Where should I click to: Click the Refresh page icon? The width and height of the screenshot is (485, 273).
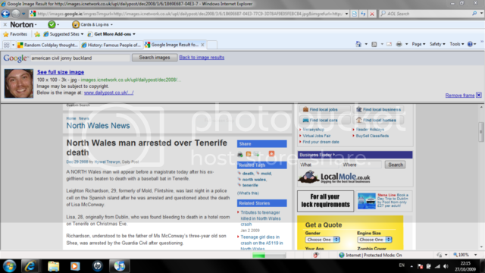tap(363, 14)
